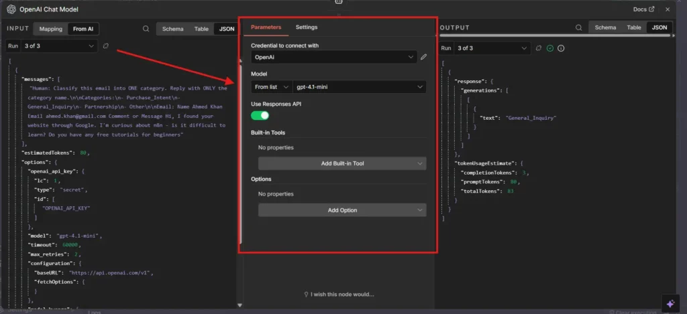Click the sparkle AI assistant button
Screen dimensions: 687x314
(670, 304)
